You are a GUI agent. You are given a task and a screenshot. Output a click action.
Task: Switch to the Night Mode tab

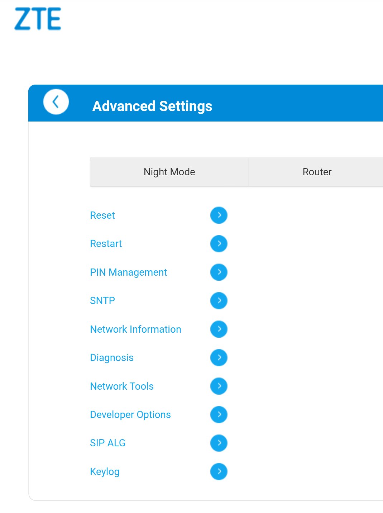click(169, 172)
